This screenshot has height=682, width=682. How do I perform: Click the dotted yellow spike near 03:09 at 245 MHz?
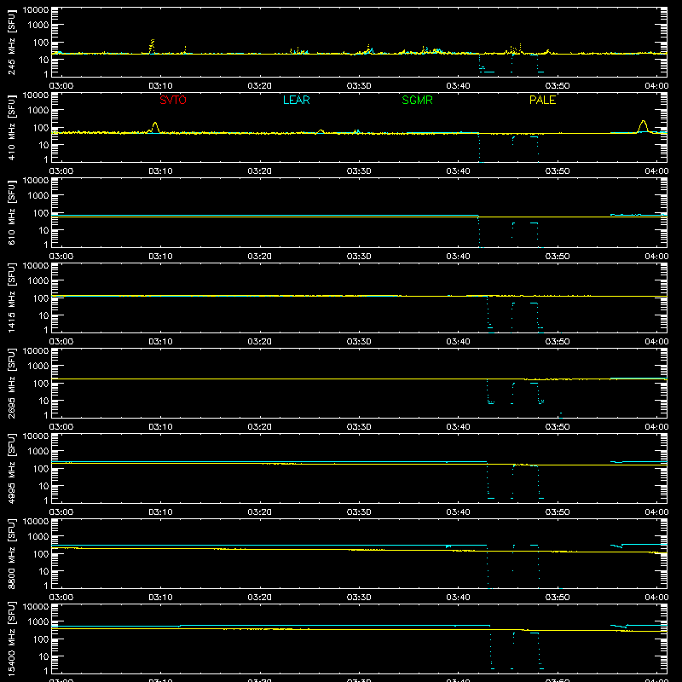152,46
